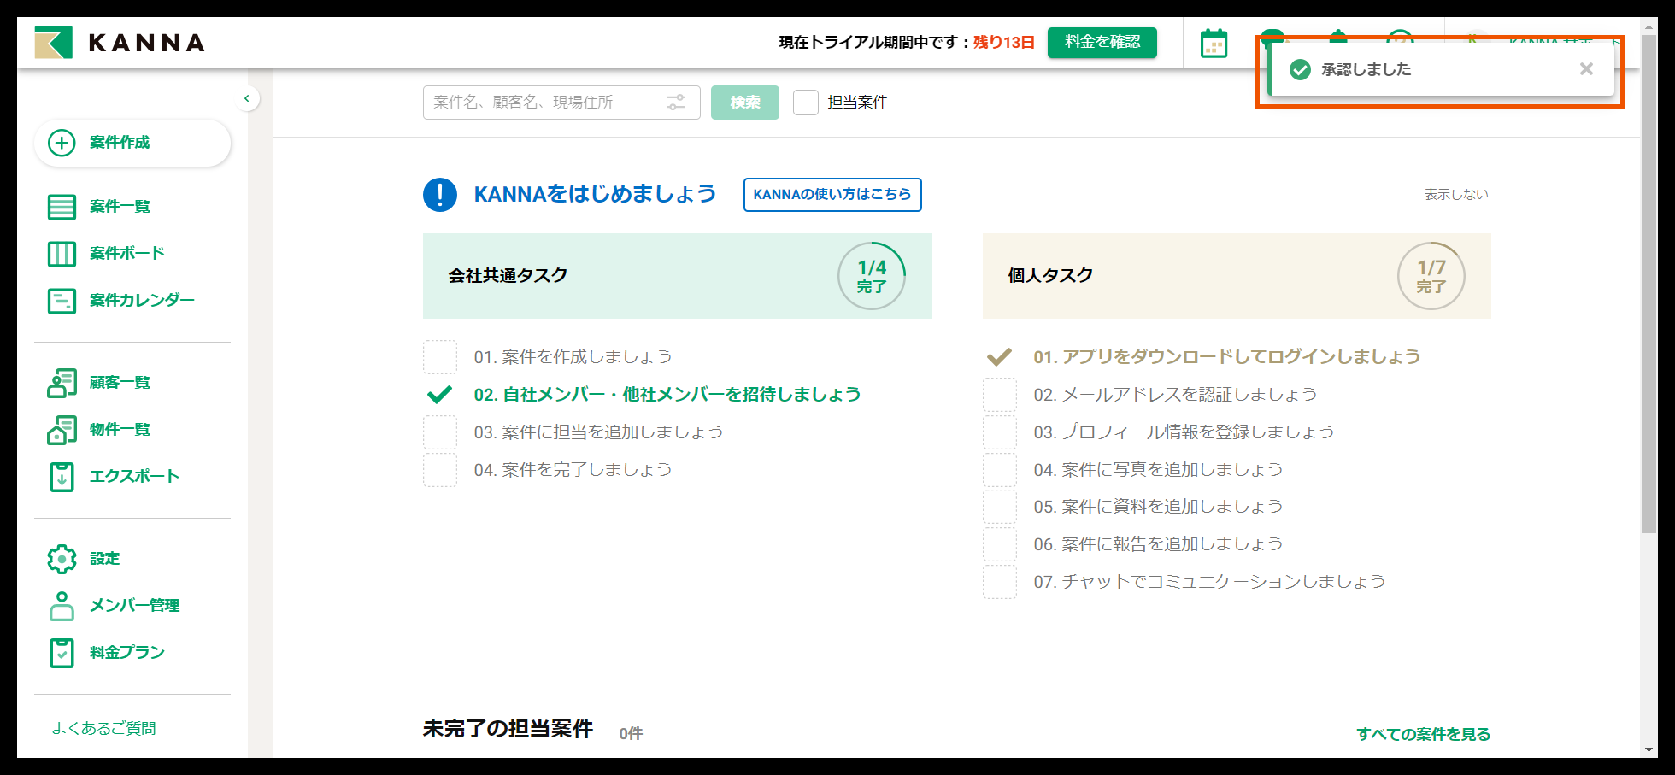The height and width of the screenshot is (775, 1675).
Task: Open the search filter sliders control
Action: coord(676,102)
